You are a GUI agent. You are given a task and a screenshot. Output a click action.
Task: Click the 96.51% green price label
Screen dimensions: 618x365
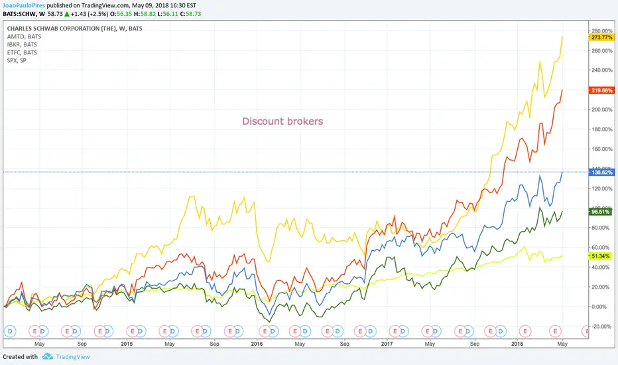pos(601,212)
